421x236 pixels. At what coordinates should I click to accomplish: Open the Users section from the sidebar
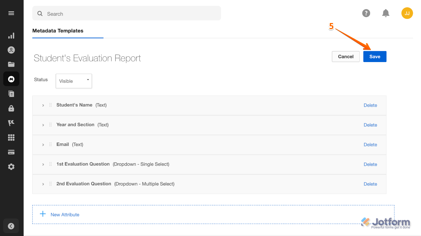point(11,50)
